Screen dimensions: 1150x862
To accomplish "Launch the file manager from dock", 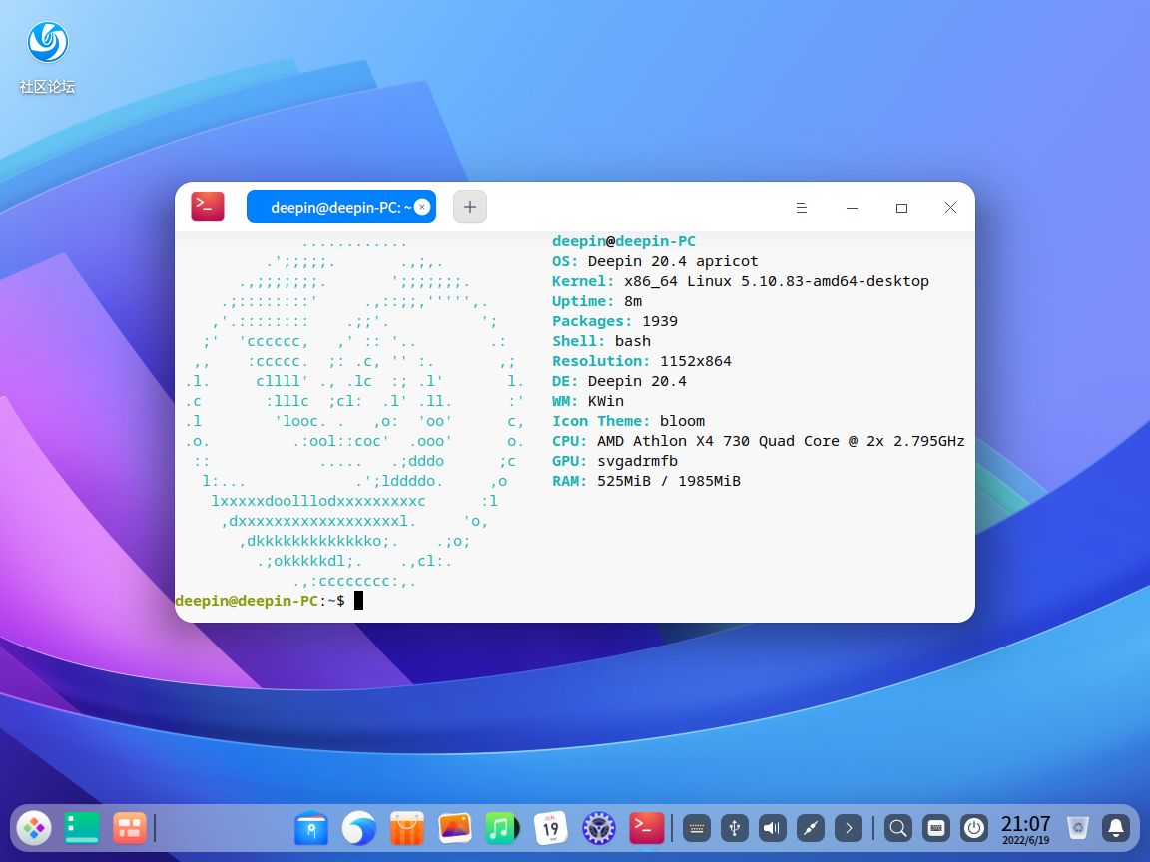I will click(x=311, y=827).
